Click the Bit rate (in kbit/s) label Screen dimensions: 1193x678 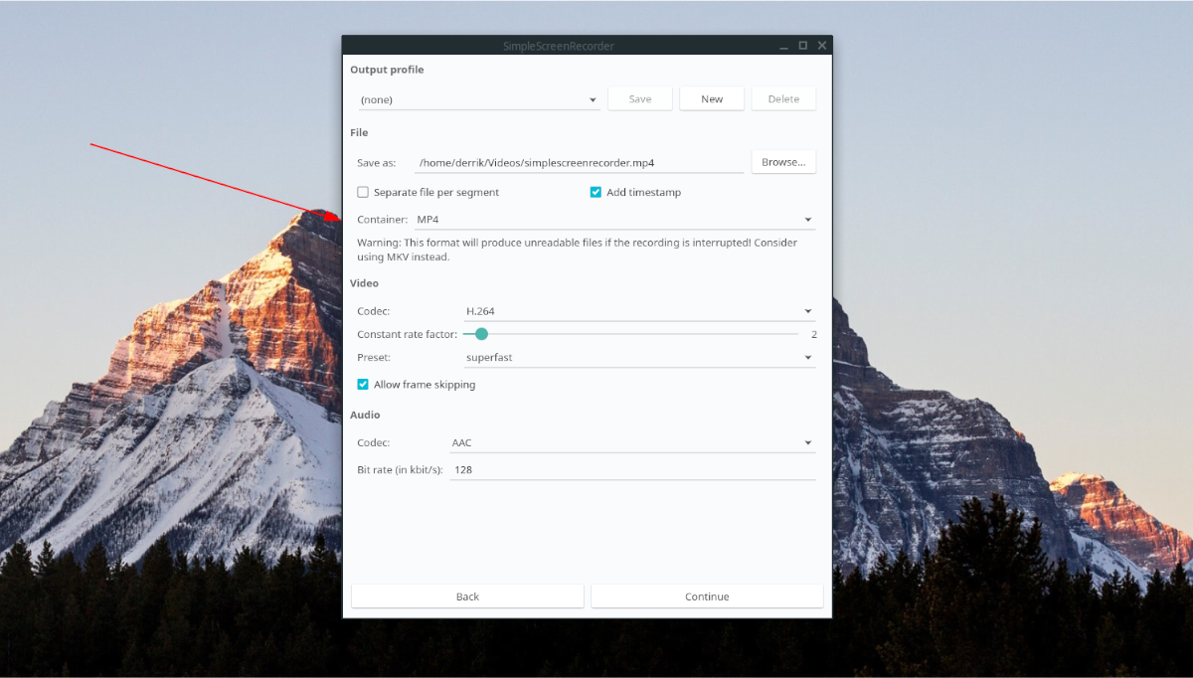400,469
